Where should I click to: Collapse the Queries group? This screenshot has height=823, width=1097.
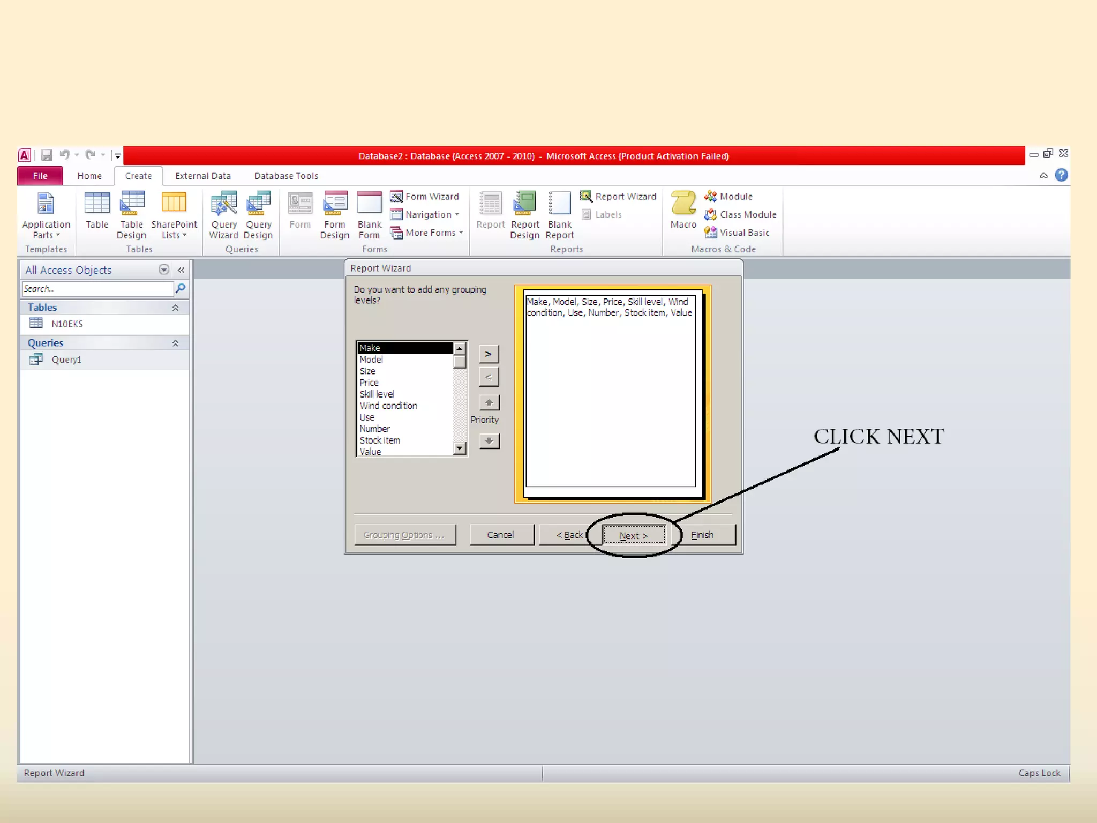click(175, 343)
